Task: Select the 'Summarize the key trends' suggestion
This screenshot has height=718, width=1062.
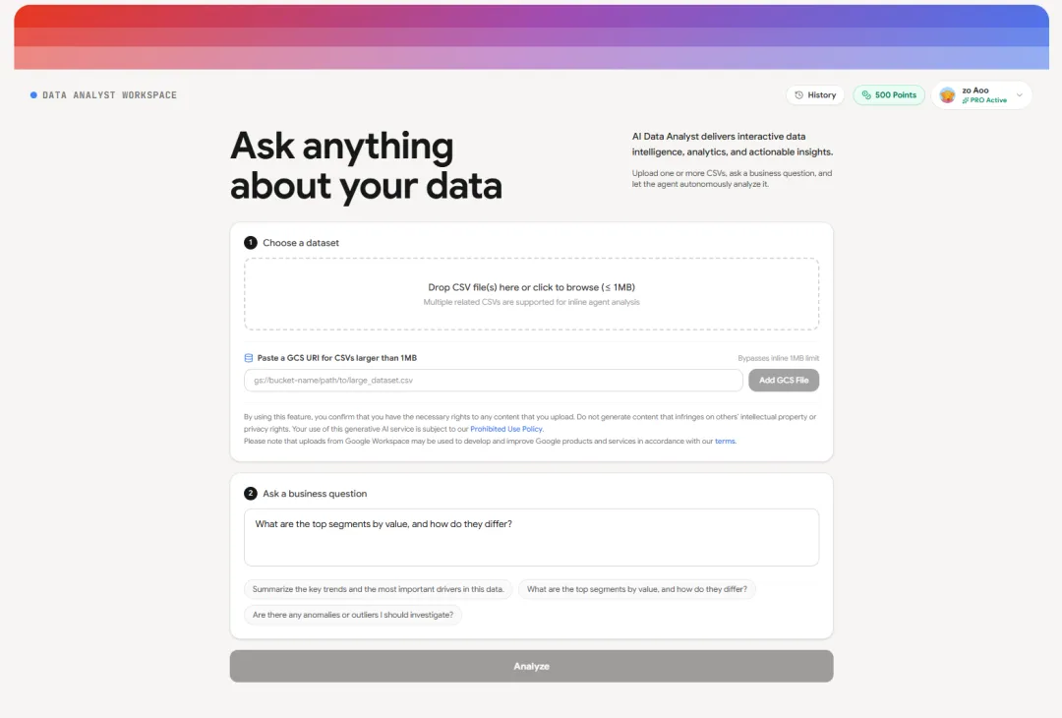Action: [378, 589]
